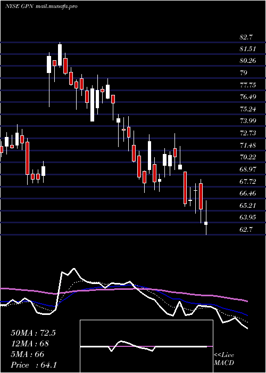Viewport: 266px width, 373px height.
Task: Click the 67.72 price axis label
Action: click(x=248, y=182)
